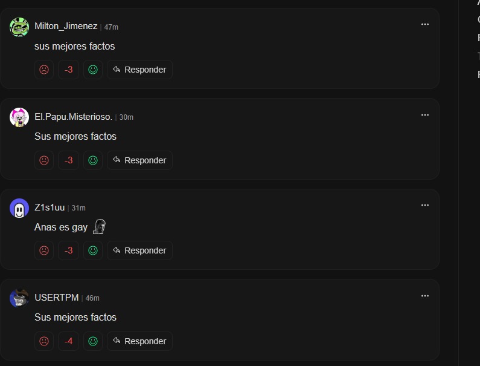
Task: Visit El.Papu.Misterioso. profile via username
Action: 73,117
